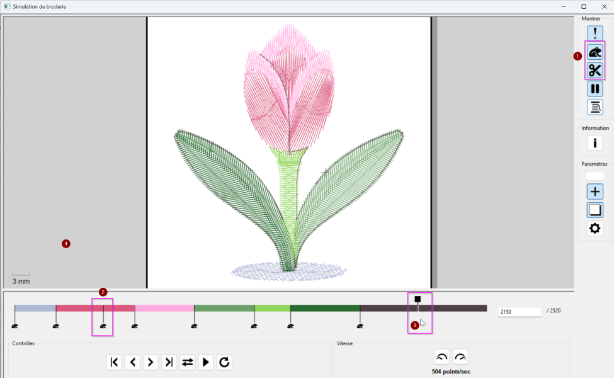Jump to the last command button
614x378 pixels.
pos(169,362)
